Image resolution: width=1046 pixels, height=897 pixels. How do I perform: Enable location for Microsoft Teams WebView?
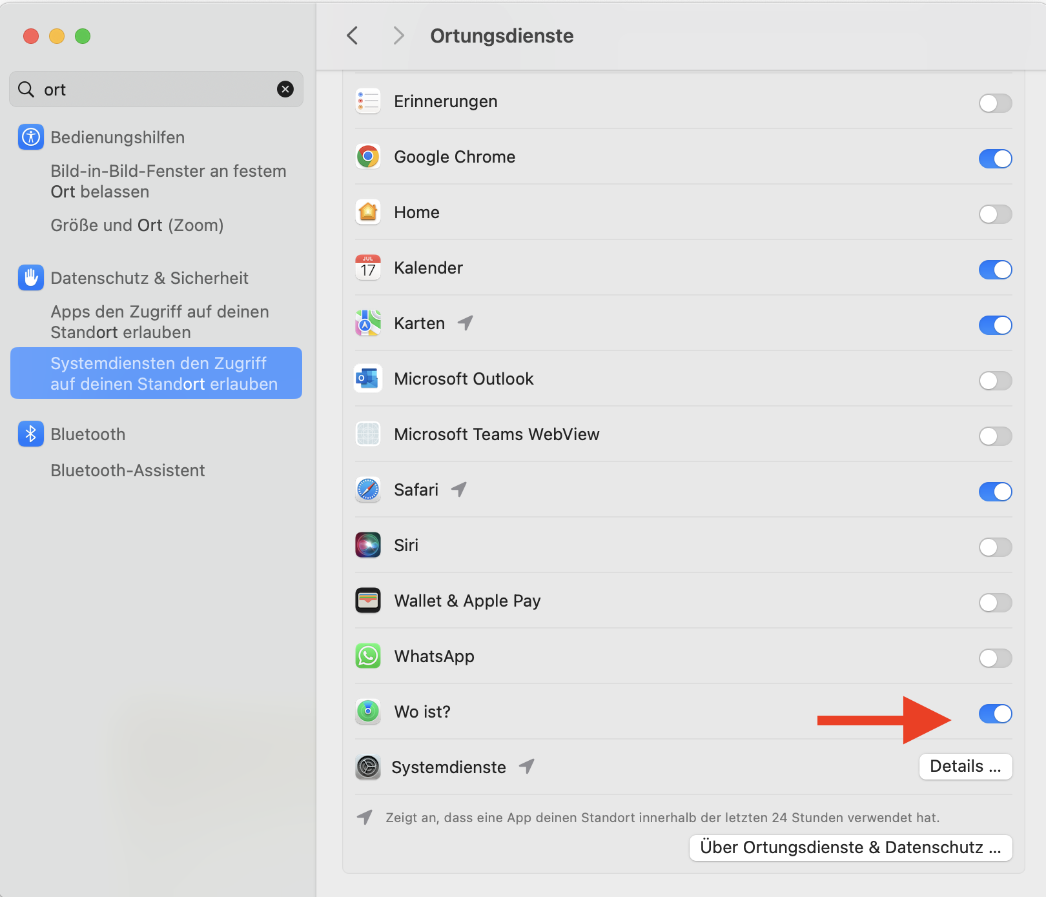pyautogui.click(x=994, y=436)
